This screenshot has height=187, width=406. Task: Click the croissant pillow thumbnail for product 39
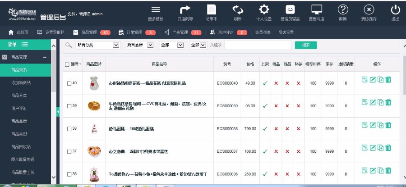click(x=94, y=106)
